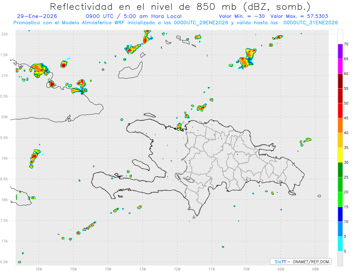354x273 pixels.
Task: Select the dark red 55-60 dBZ colorbar segment
Action: (x=340, y=81)
